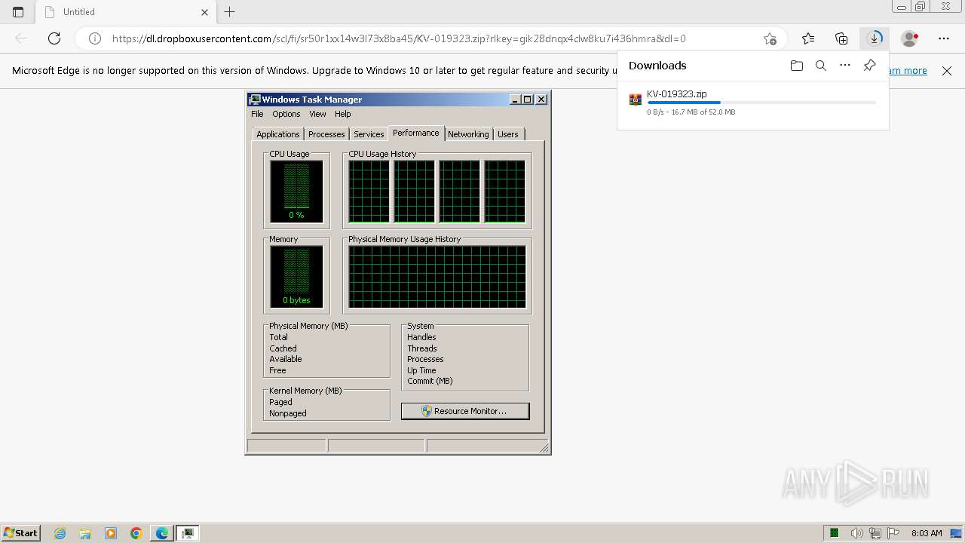Switch to Microsoft Edge taskbar icon

coord(162,533)
